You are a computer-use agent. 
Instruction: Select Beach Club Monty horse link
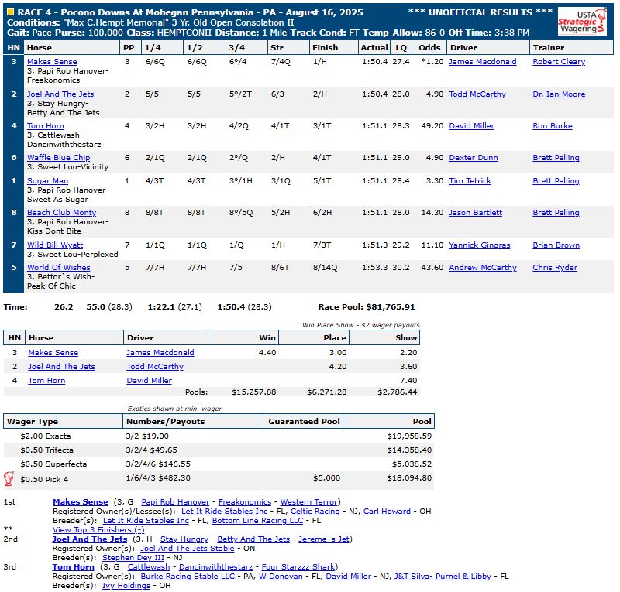click(61, 213)
